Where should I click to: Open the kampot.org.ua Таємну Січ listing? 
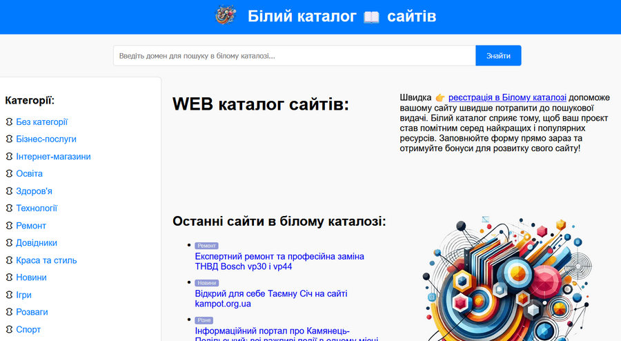(x=271, y=299)
